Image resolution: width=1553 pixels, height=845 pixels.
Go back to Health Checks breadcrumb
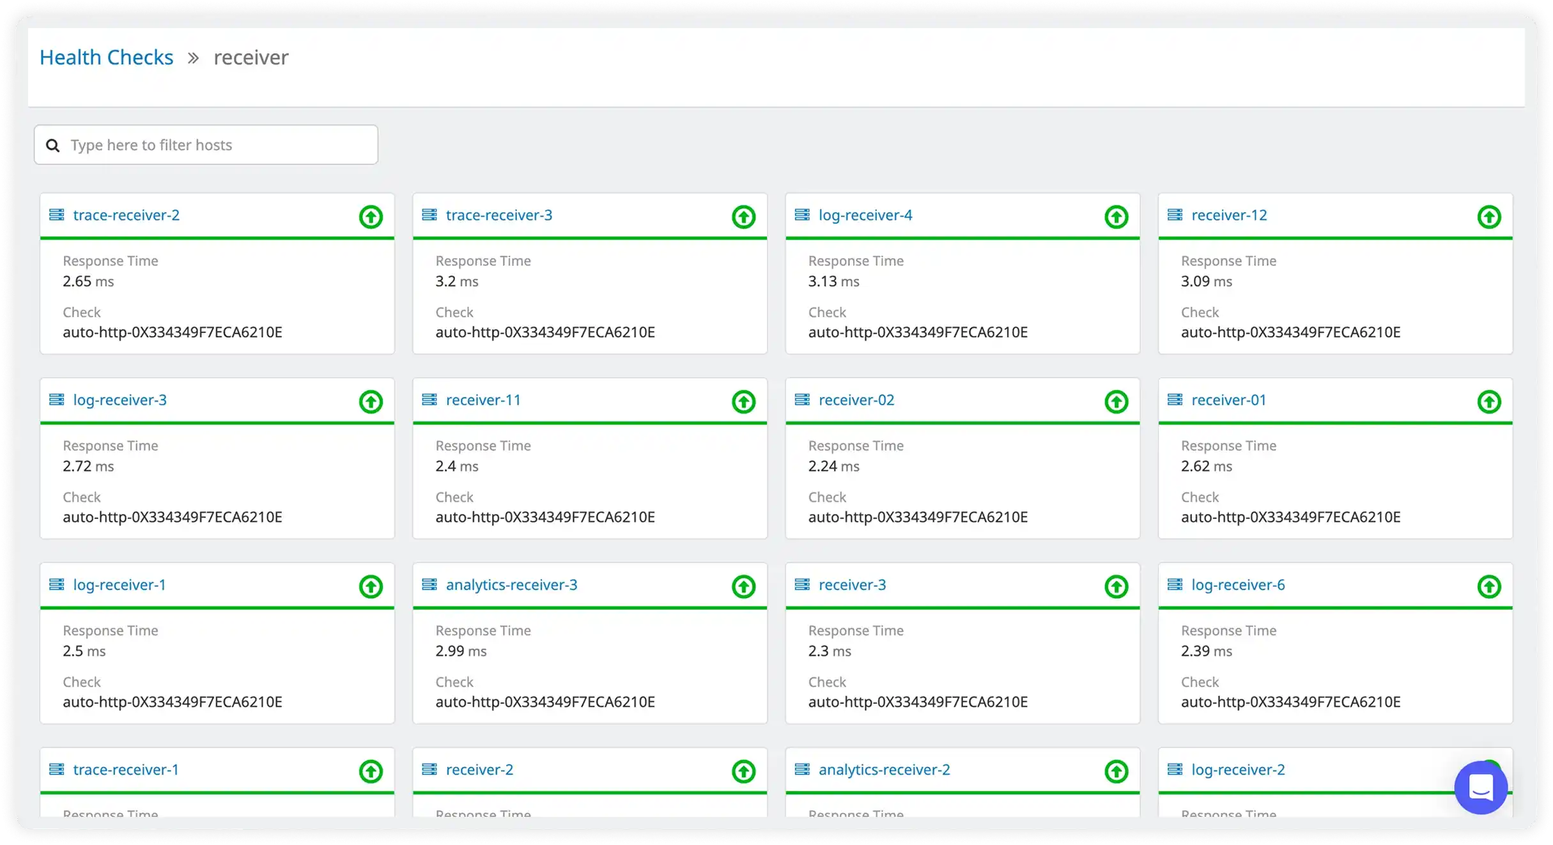(x=106, y=58)
